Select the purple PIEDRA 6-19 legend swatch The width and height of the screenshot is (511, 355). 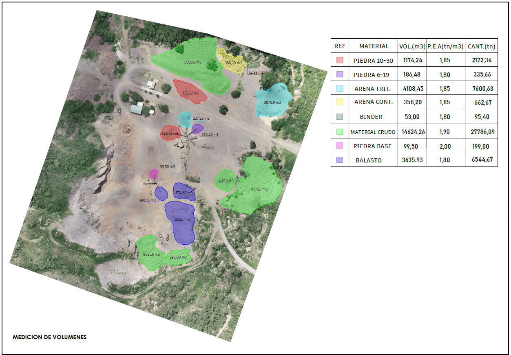[x=340, y=75]
